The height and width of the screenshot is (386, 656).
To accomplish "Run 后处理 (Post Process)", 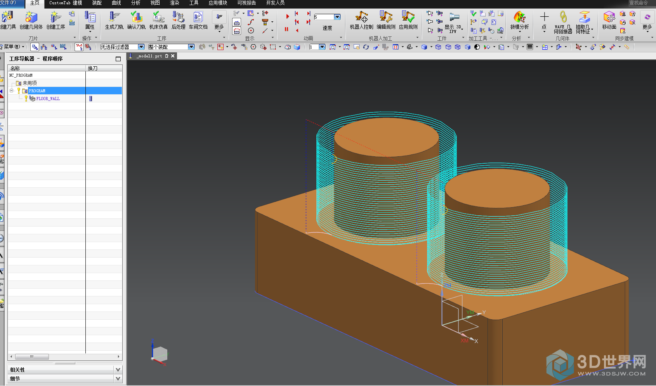I will (178, 20).
